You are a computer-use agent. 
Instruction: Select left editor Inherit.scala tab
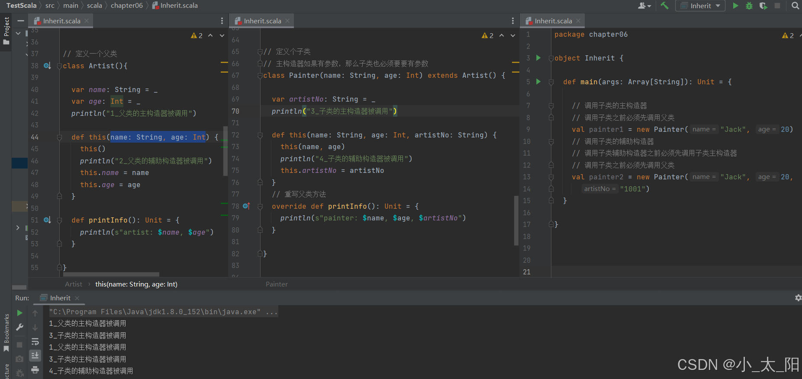(62, 21)
